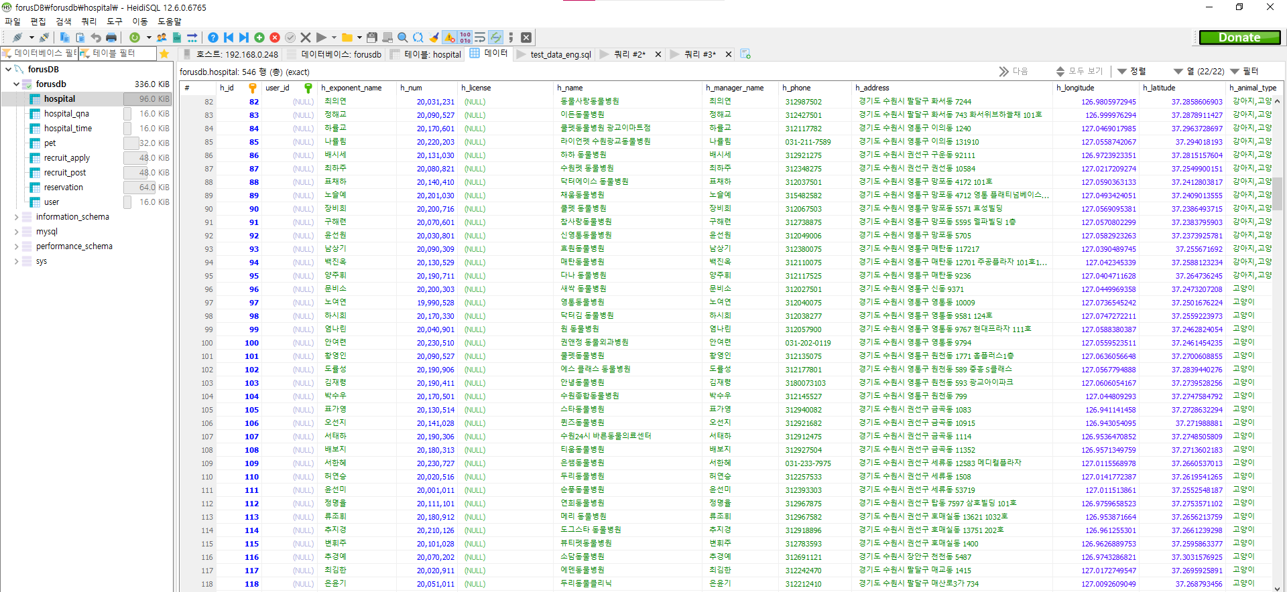Click the connect to server plug icon
Viewport: 1287px width, 592px height.
pyautogui.click(x=17, y=38)
